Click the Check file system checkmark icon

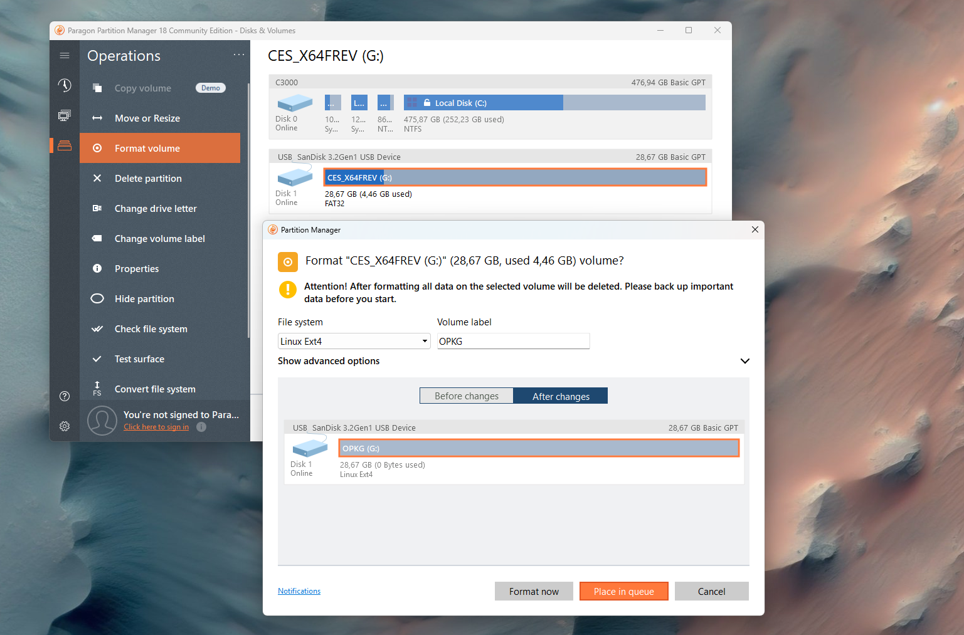[97, 328]
